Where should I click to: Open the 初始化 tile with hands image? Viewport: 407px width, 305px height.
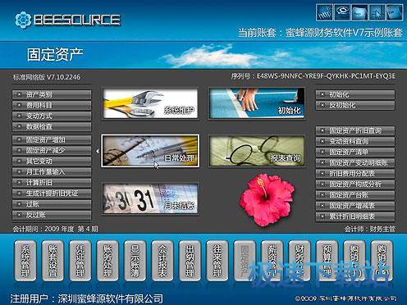pos(257,103)
